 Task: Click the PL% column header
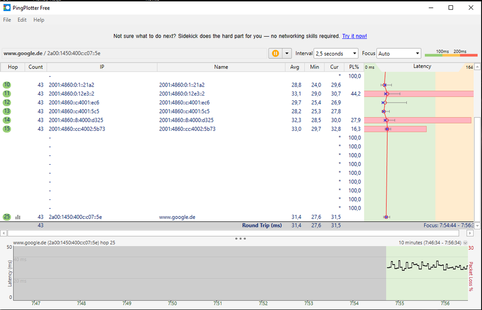(354, 67)
